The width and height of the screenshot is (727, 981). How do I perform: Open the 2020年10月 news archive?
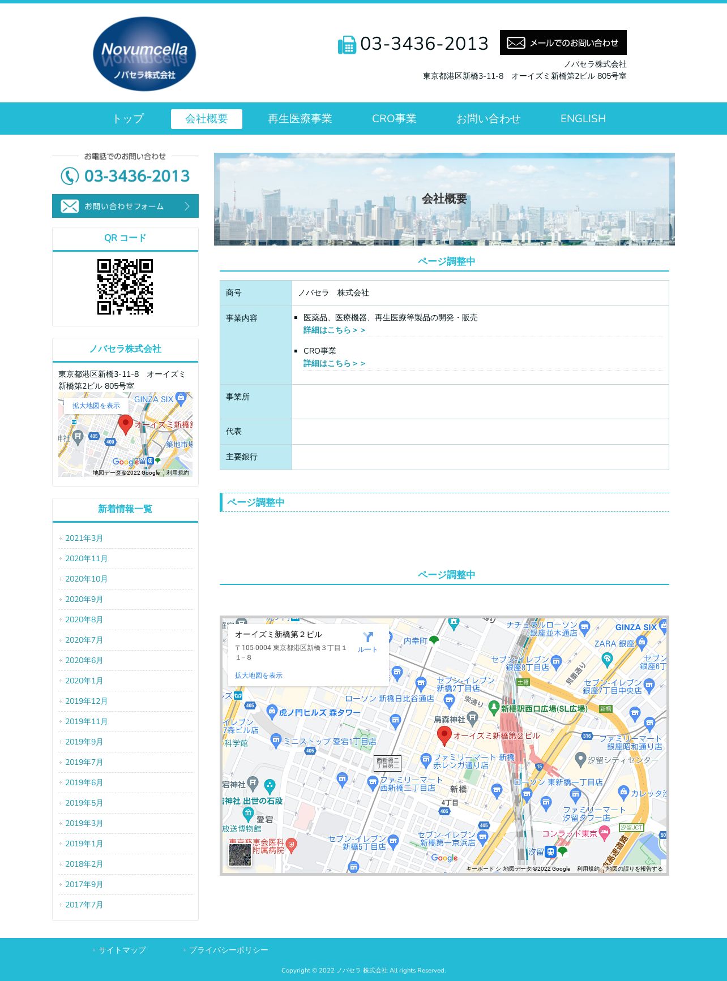[x=87, y=579]
